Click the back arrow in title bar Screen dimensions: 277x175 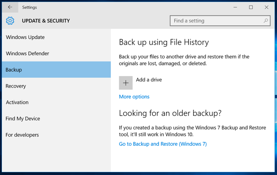10,7
